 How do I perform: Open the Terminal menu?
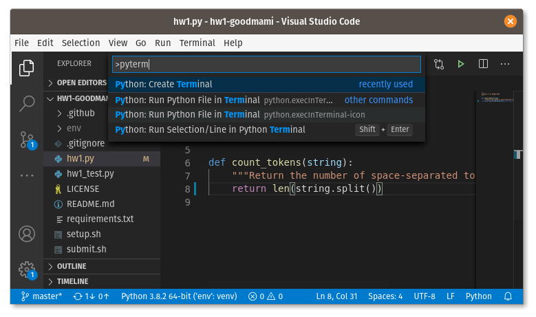tap(197, 43)
